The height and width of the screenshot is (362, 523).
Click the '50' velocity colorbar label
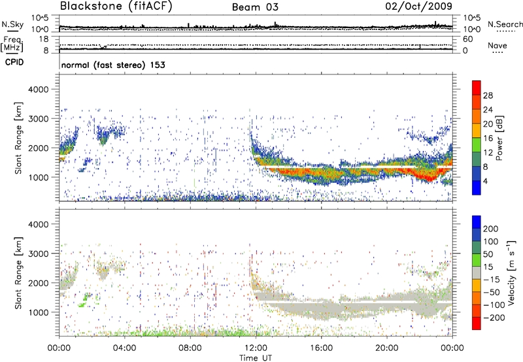pyautogui.click(x=488, y=254)
